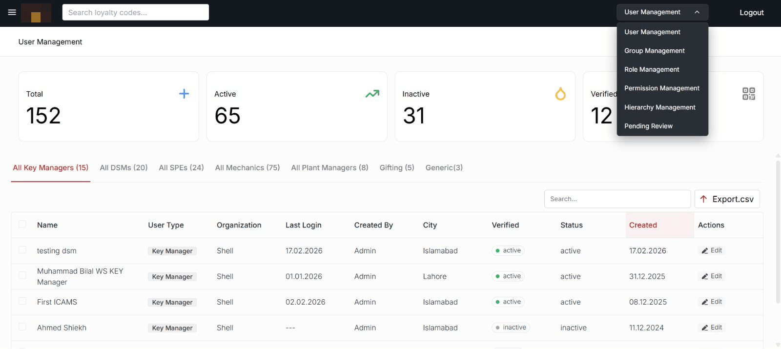Switch to All Key Managers (15) tab
Viewport: 781px width, 349px height.
coord(51,168)
